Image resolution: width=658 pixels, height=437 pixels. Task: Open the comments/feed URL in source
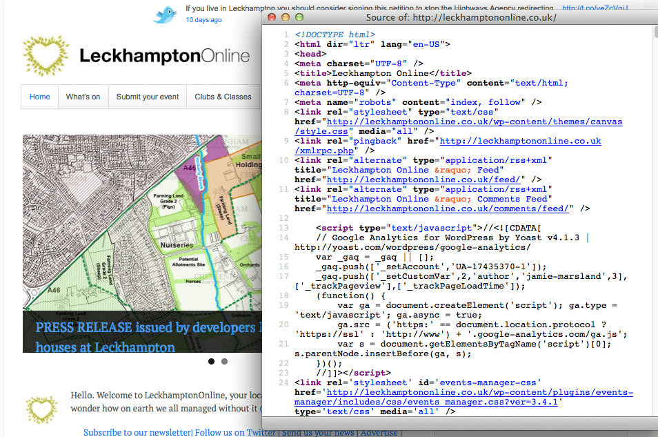pos(448,208)
